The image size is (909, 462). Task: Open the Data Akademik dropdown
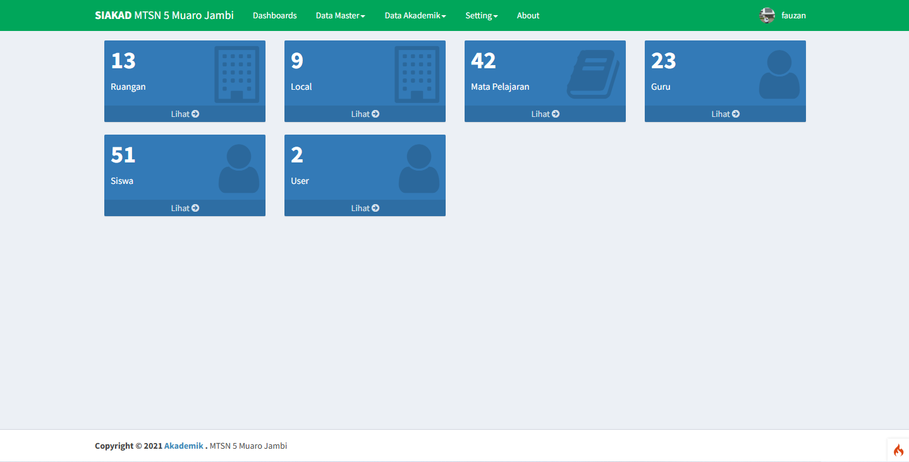tap(415, 16)
